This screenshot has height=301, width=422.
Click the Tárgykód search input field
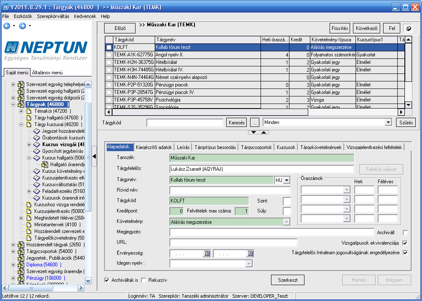coord(185,123)
